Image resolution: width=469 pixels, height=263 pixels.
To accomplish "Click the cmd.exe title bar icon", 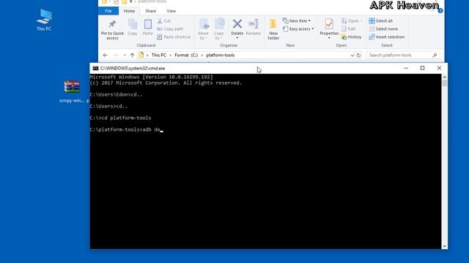I will click(95, 68).
